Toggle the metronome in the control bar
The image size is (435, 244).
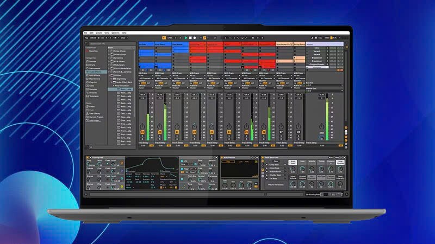coord(116,38)
